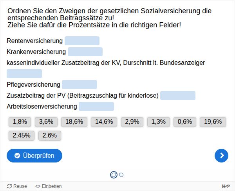235x191 pixels.
Task: Click the Rentenversicherung drop field
Action: (82, 41)
